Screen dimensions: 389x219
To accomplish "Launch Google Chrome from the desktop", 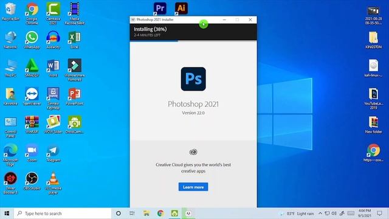I will 32,13.
